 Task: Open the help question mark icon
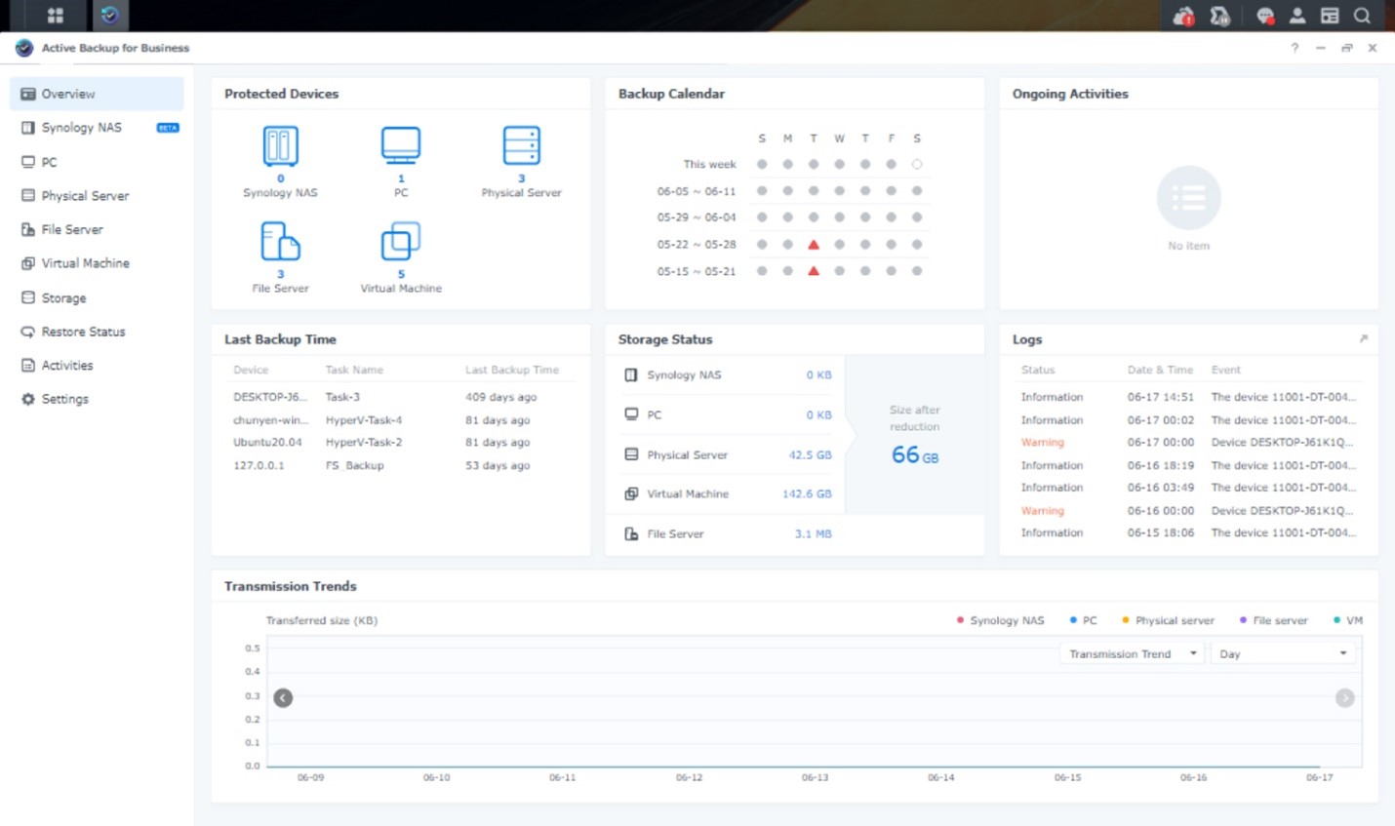click(1295, 48)
